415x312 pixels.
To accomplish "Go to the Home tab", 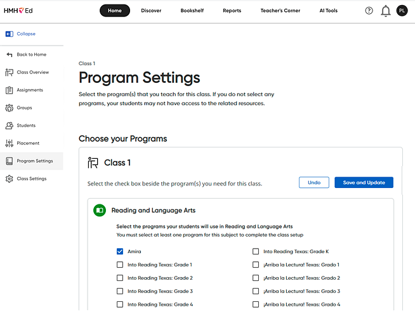I will tap(115, 11).
